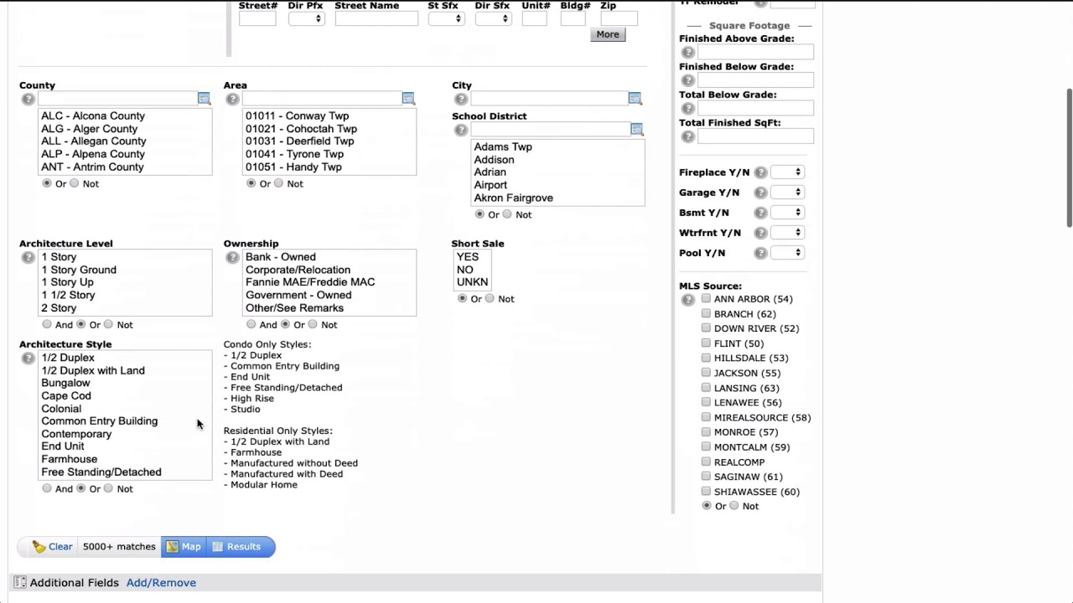Image resolution: width=1073 pixels, height=603 pixels.
Task: Show help for Architecture Style
Action: point(29,358)
